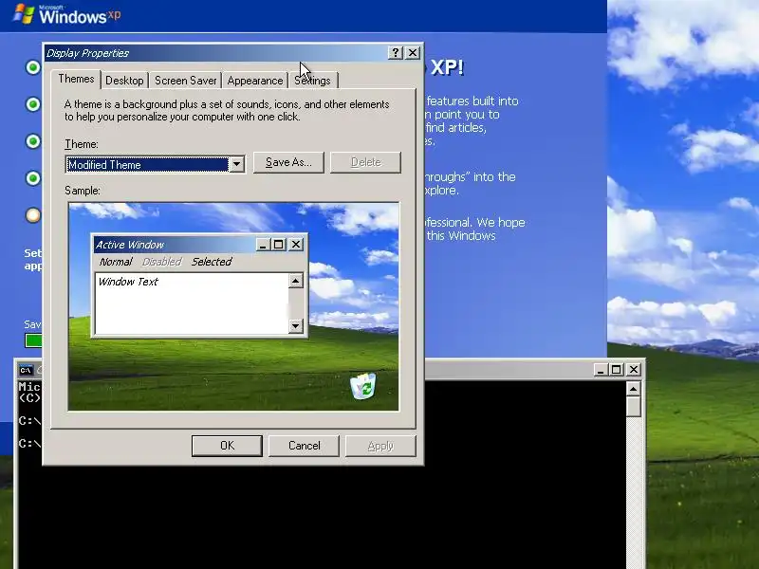Select the fourth green setup step indicator

click(x=33, y=178)
